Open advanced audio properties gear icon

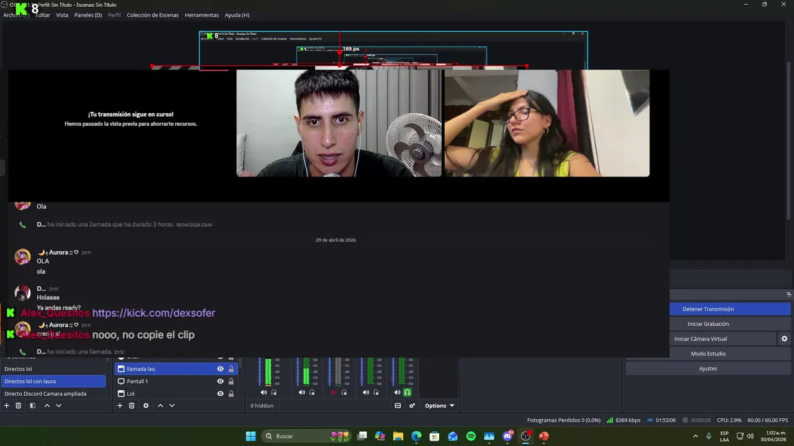point(412,406)
